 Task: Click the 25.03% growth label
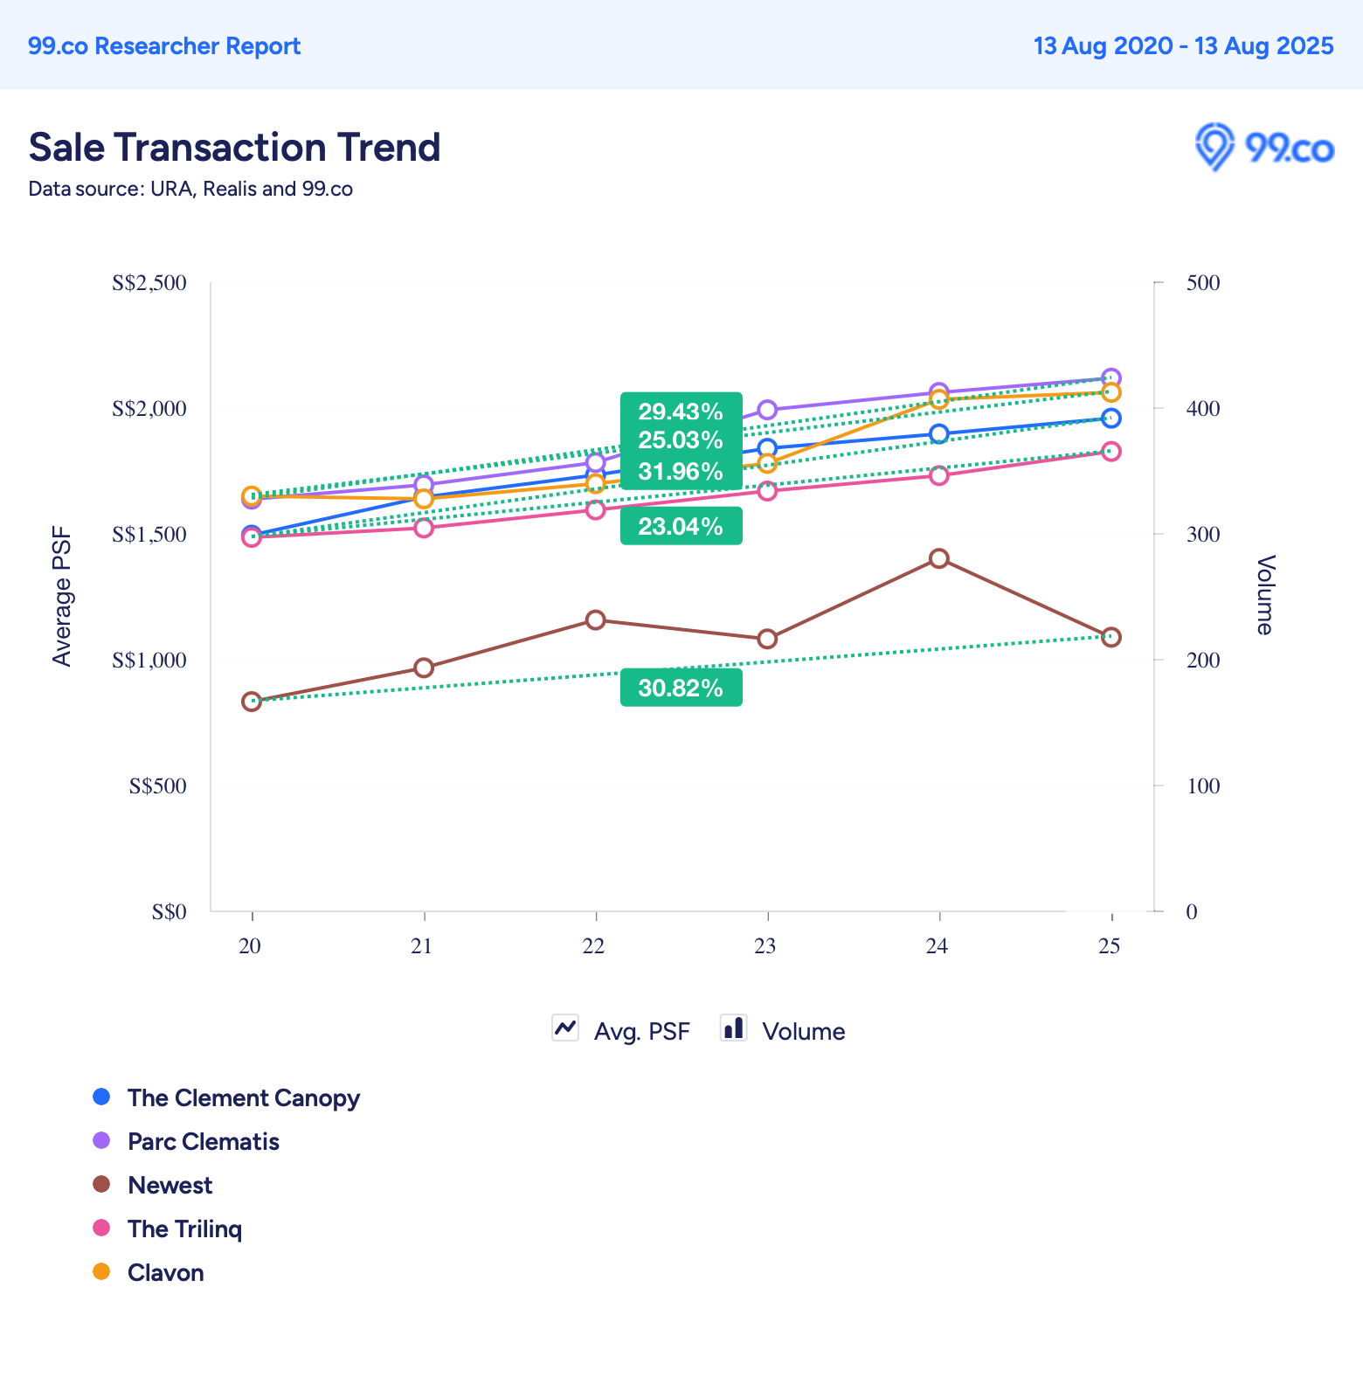pyautogui.click(x=681, y=439)
